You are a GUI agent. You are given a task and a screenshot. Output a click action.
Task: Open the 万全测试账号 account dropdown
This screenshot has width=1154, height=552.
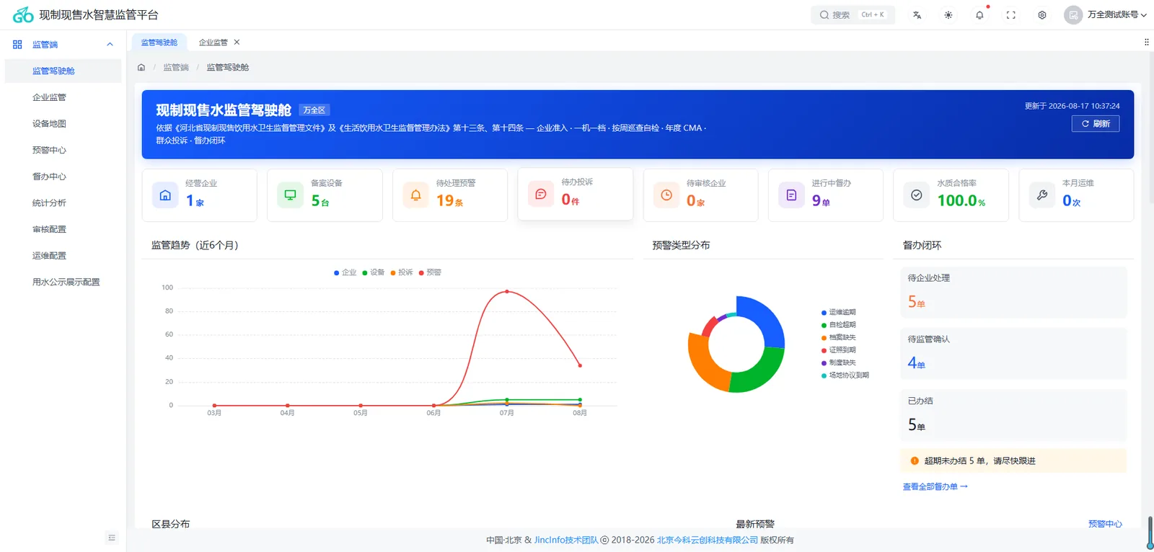(1117, 14)
